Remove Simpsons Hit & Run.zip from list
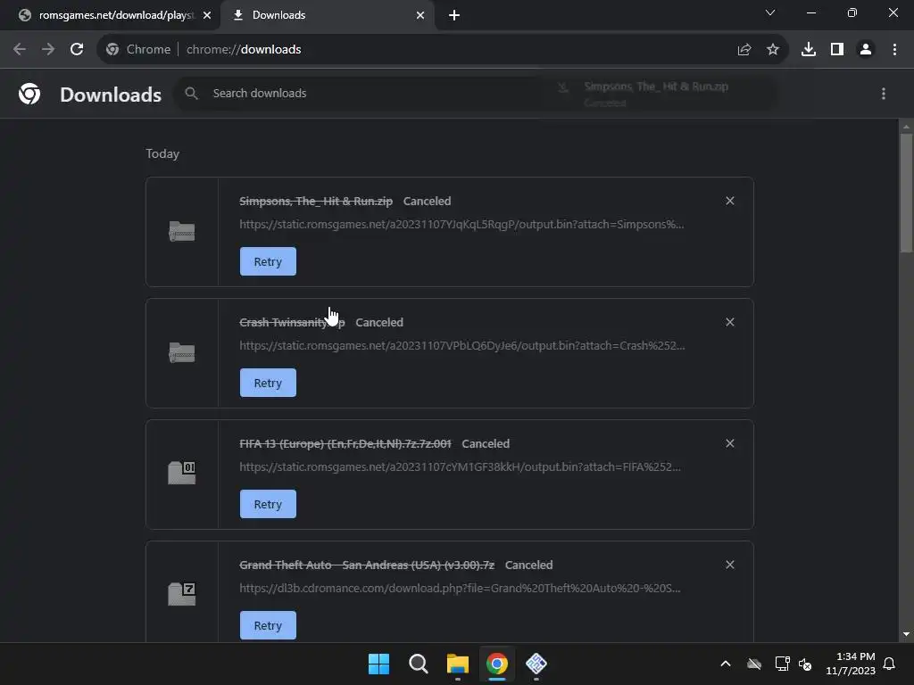914x685 pixels. click(x=730, y=201)
